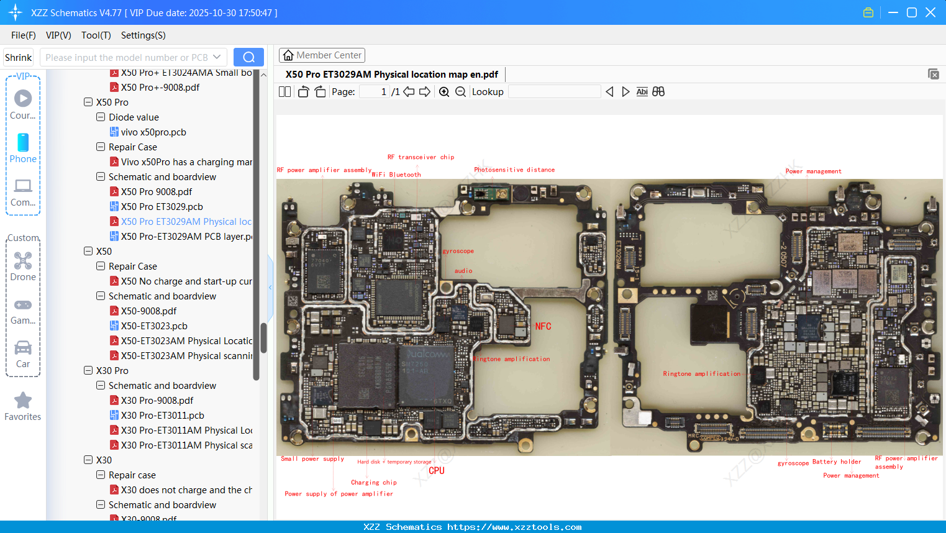Click the Member Center button
The width and height of the screenshot is (946, 533).
[x=322, y=55]
